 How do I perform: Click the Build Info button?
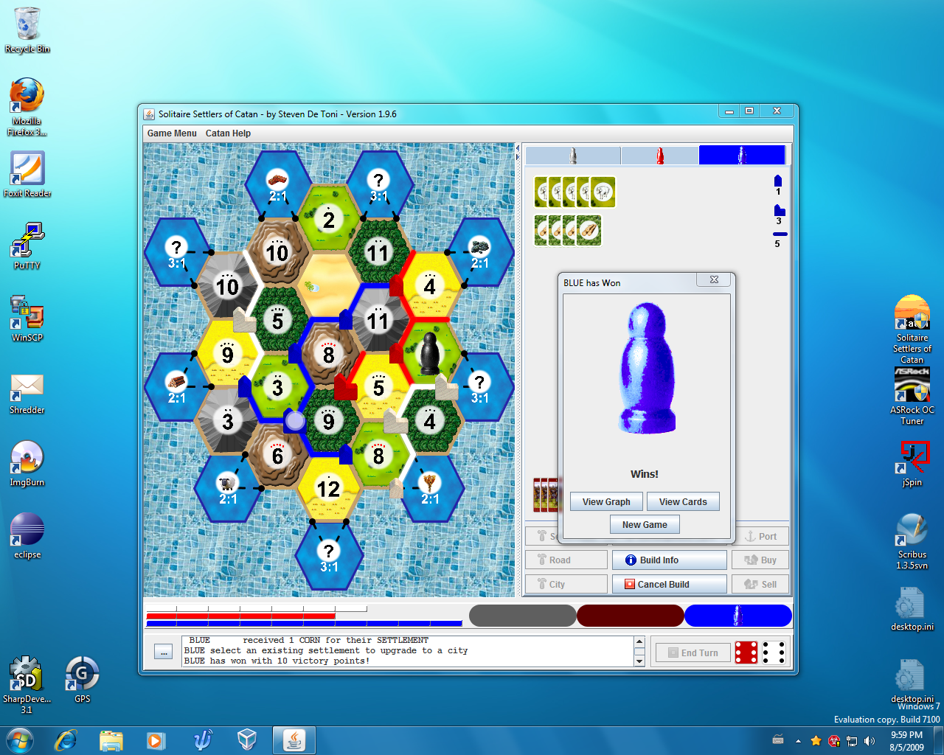(x=669, y=560)
